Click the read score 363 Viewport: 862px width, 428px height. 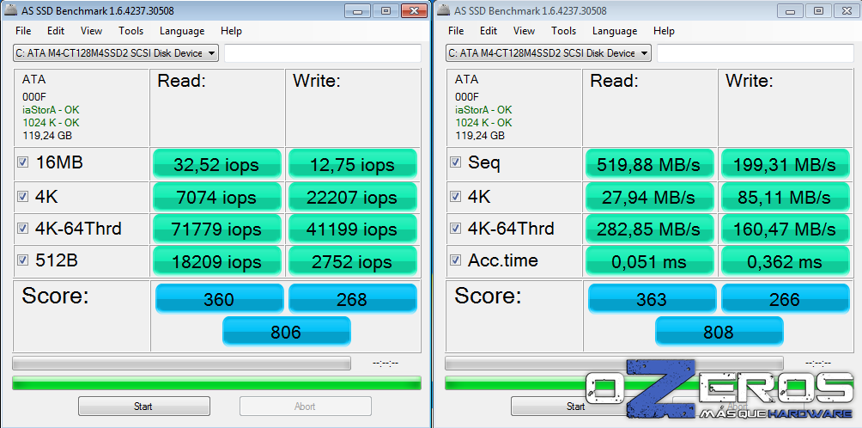coord(652,299)
